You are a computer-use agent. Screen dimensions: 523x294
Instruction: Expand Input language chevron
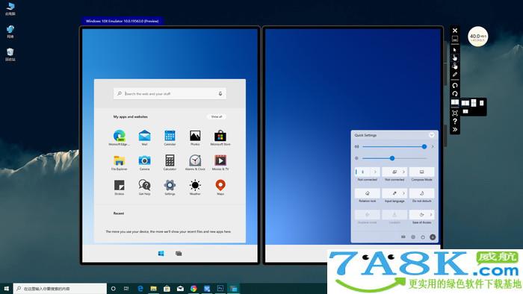[x=403, y=193]
